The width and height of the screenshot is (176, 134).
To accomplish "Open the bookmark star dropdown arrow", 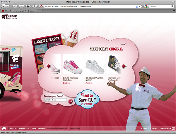I will coord(140,6).
